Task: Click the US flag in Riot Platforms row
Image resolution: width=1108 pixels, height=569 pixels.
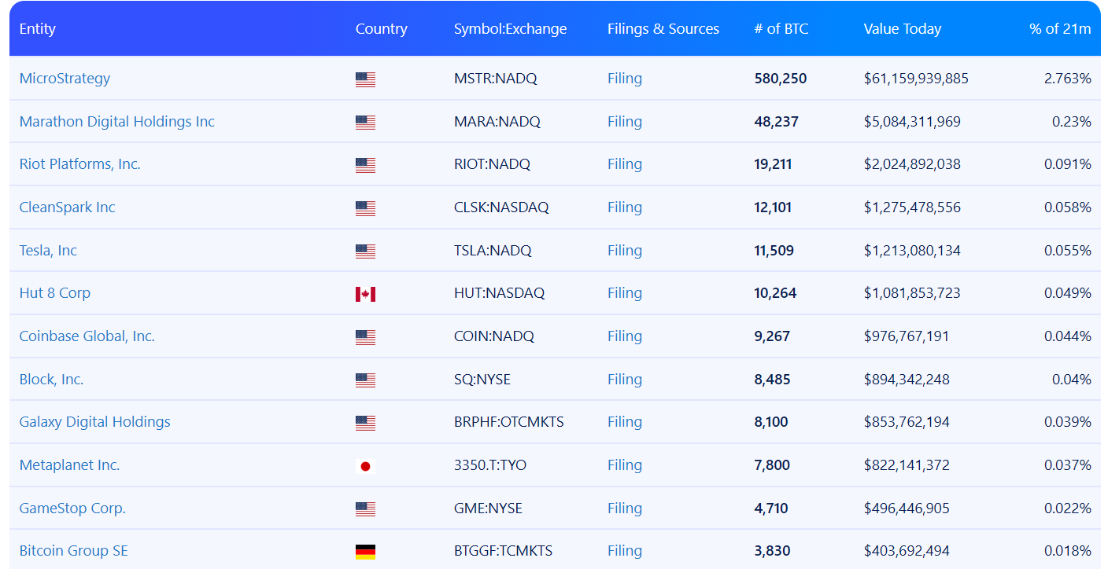Action: click(x=365, y=165)
